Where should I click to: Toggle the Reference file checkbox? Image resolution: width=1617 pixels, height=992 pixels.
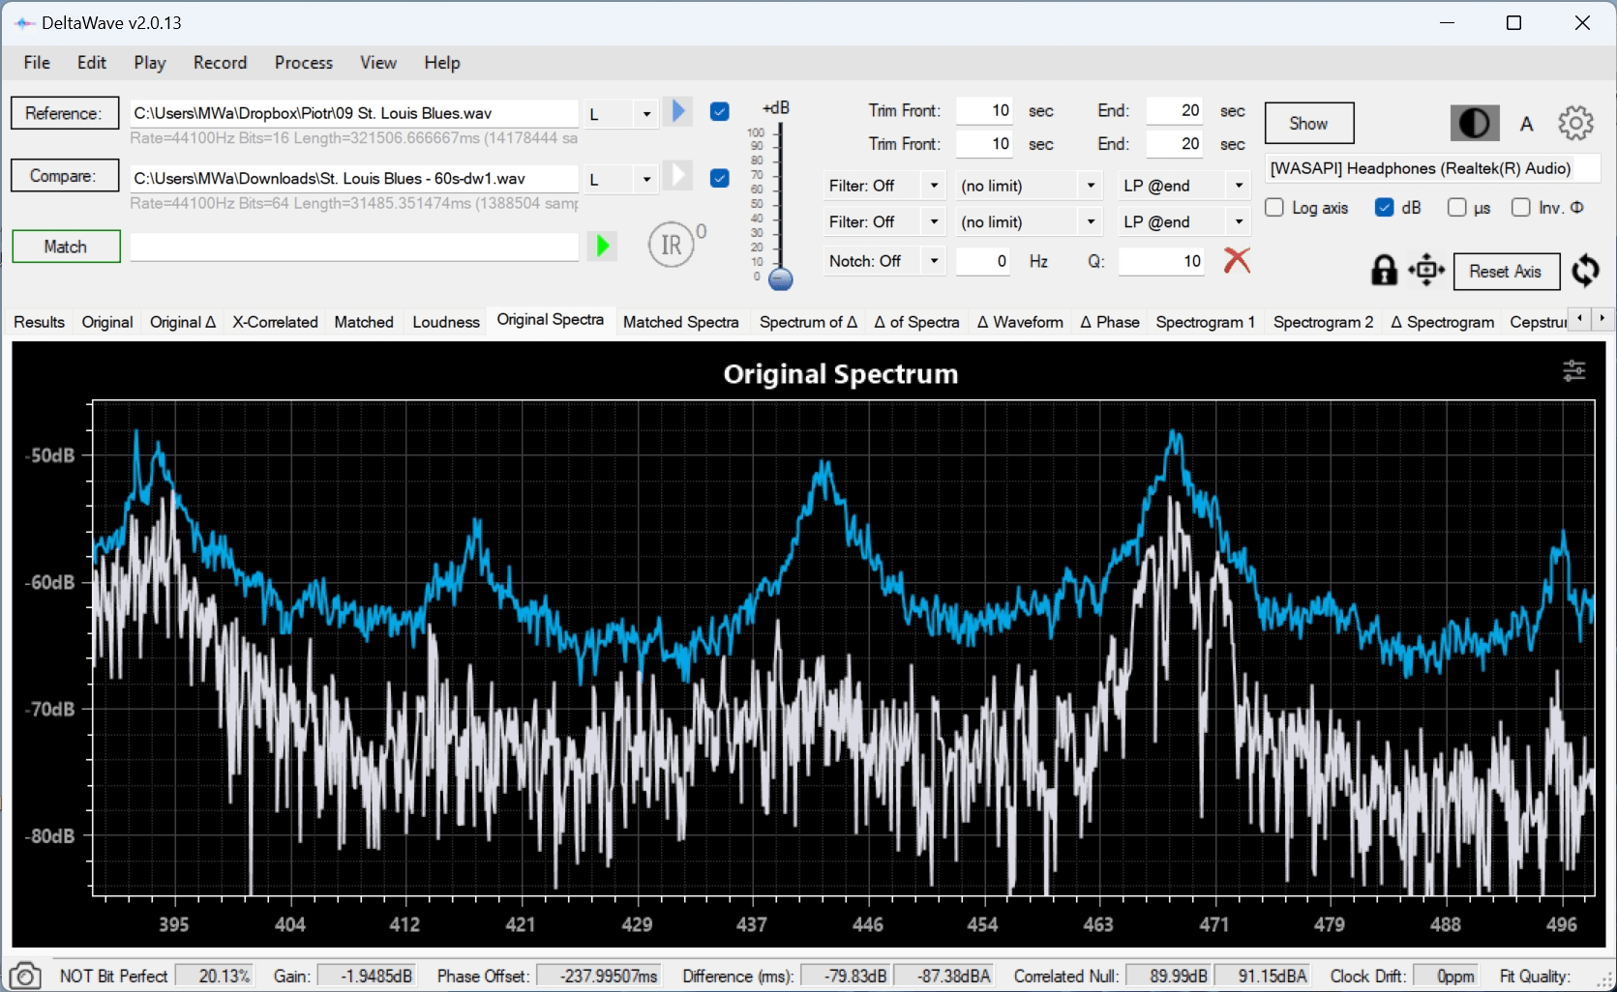(x=719, y=111)
